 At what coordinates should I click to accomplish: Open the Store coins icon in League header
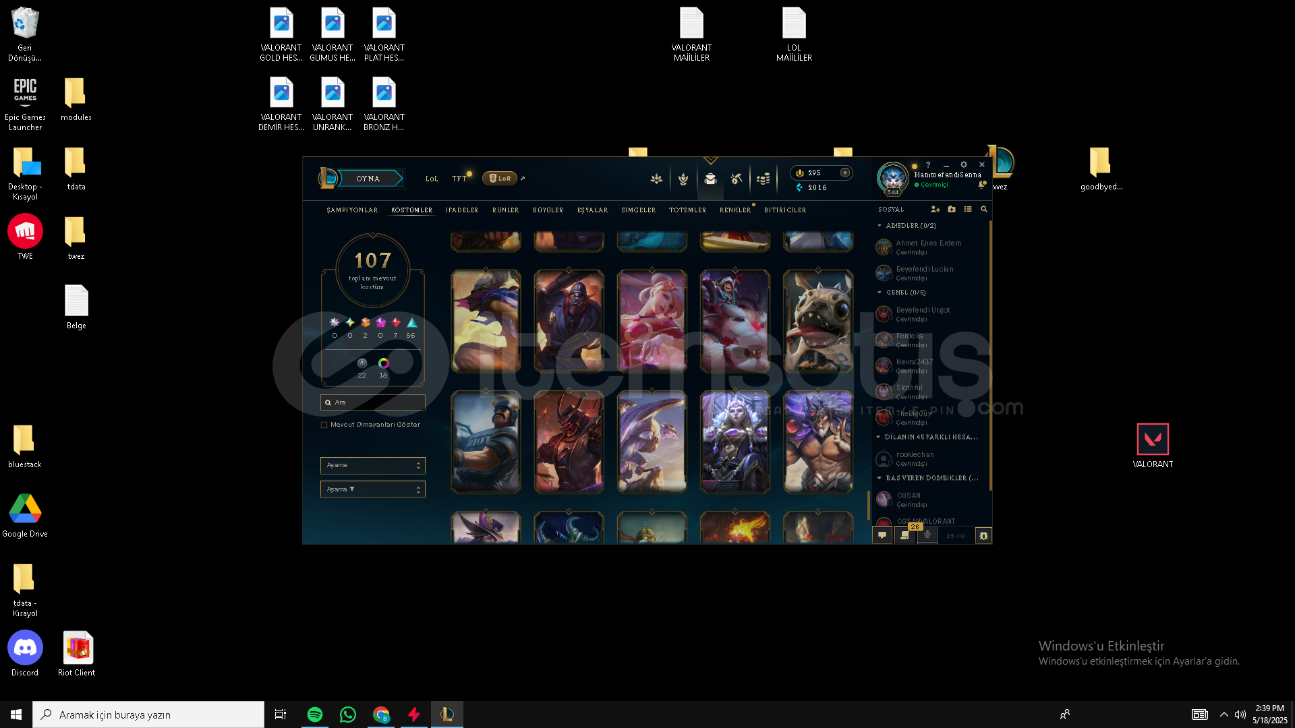coord(763,179)
